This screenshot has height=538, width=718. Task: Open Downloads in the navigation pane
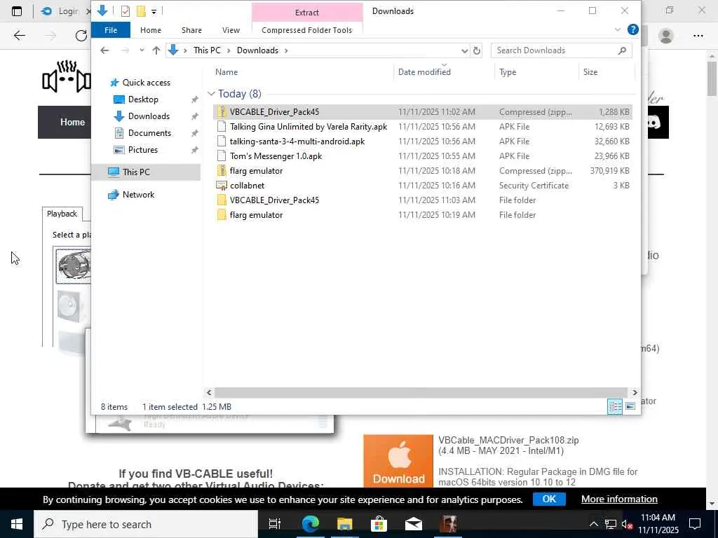149,116
